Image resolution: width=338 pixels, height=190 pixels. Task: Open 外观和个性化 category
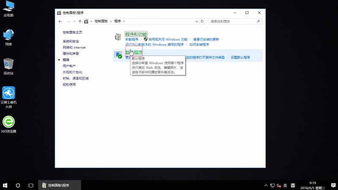pos(72,72)
